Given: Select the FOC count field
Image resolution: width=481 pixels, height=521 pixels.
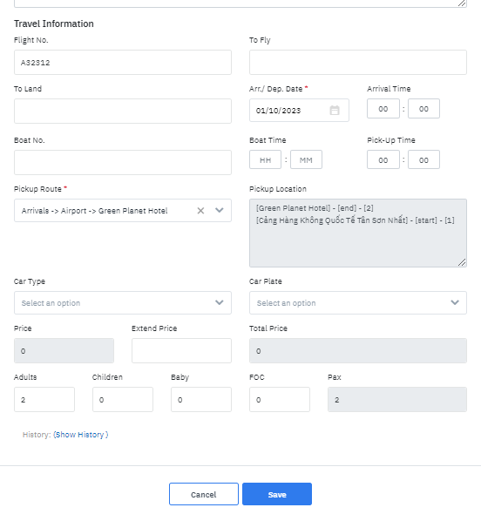Looking at the screenshot, I should coord(280,399).
